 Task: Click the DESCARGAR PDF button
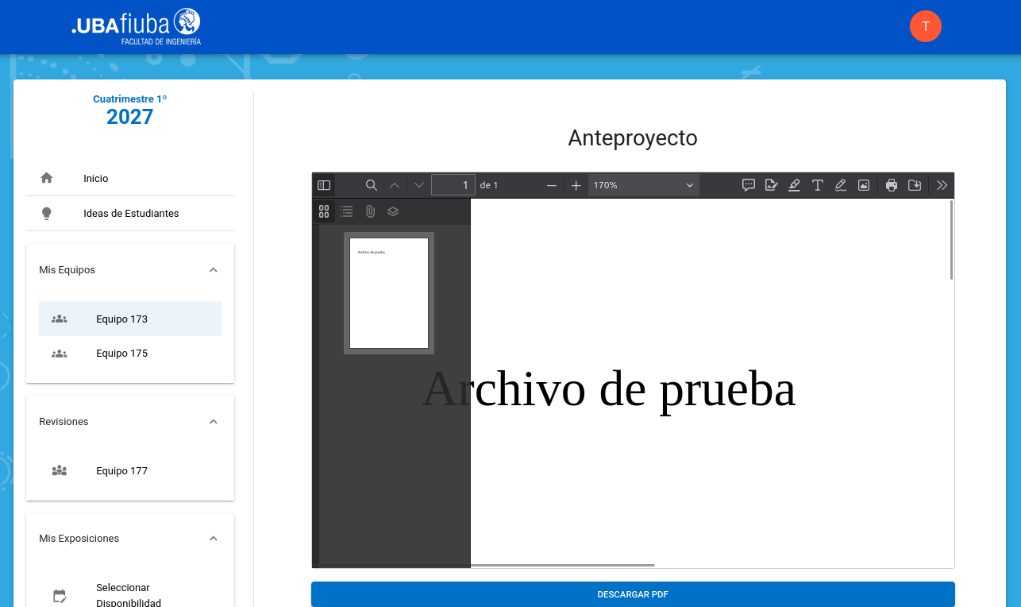point(633,594)
